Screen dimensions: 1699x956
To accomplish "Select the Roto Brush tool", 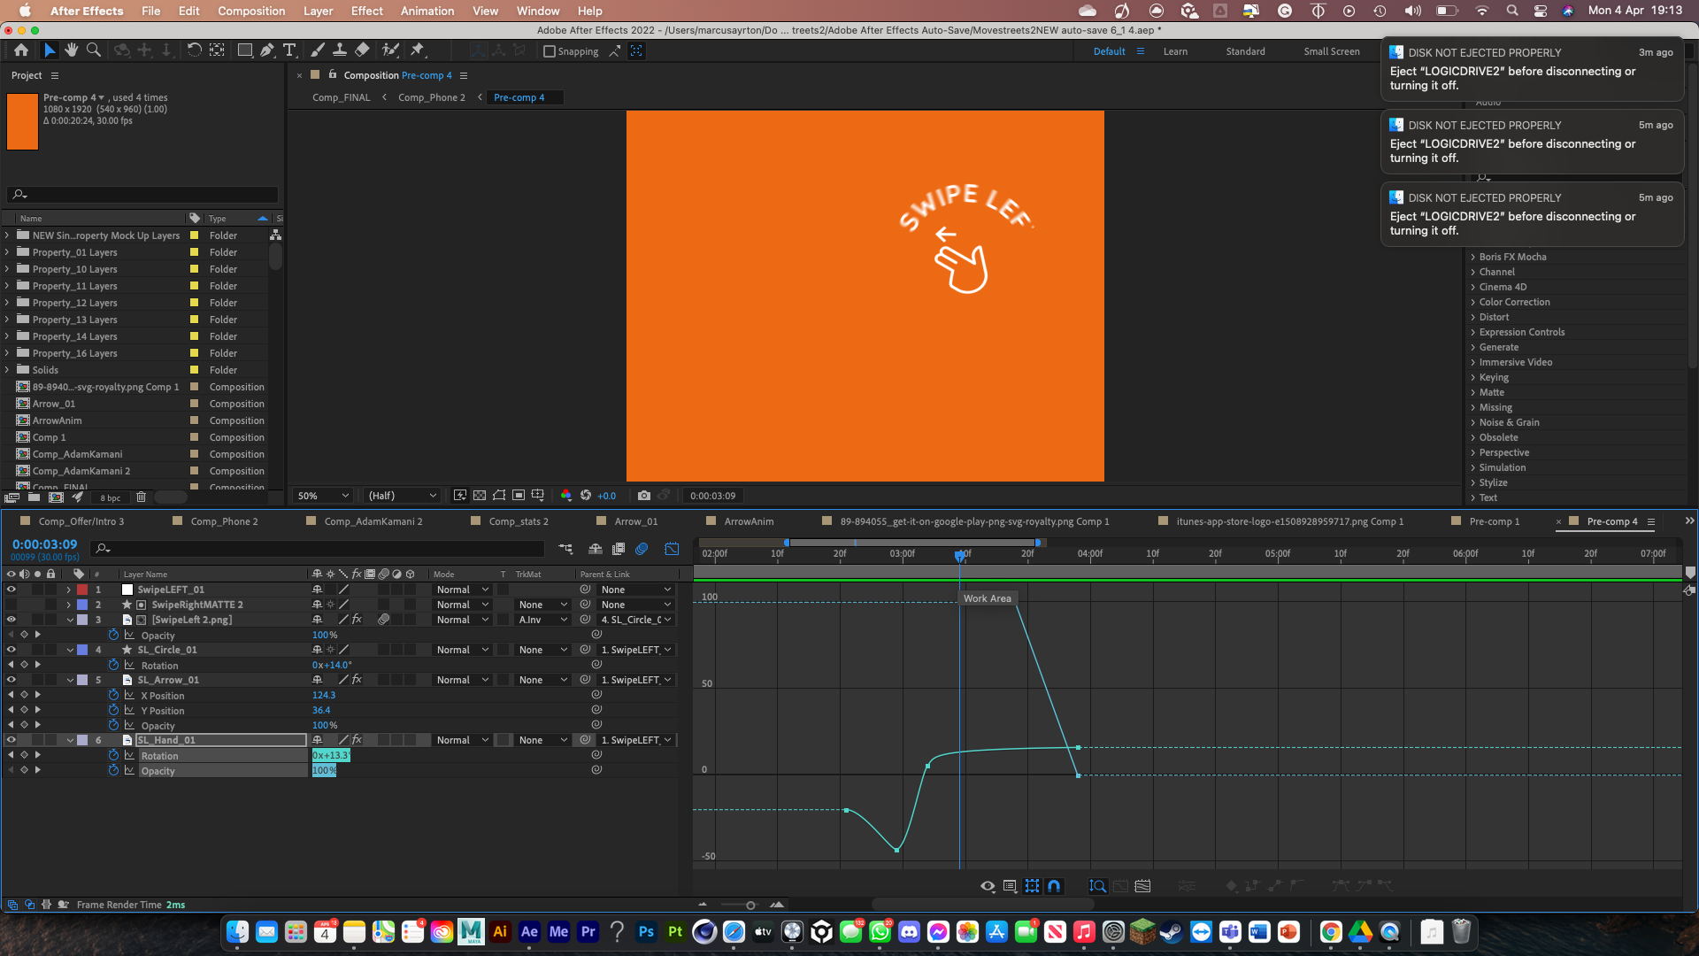I will [x=390, y=50].
